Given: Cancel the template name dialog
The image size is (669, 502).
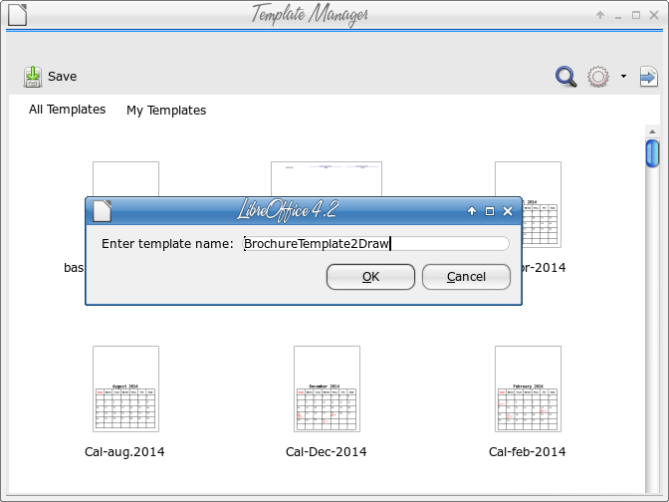Looking at the screenshot, I should coord(466,277).
